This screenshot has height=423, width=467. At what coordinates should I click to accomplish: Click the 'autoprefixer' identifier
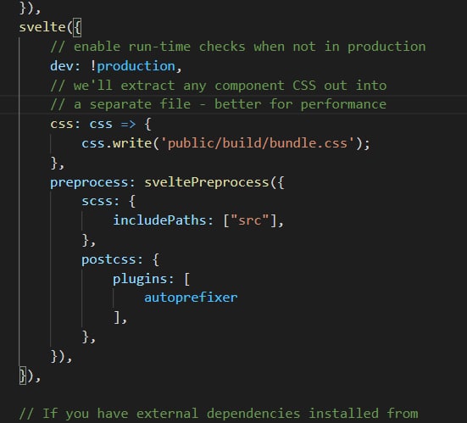pos(191,298)
